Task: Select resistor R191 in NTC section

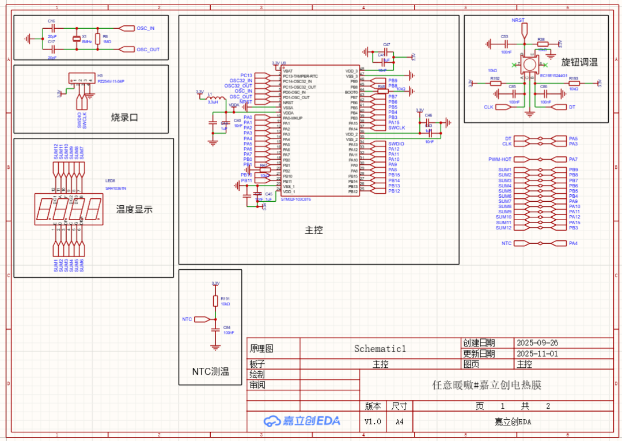Action: (x=215, y=301)
